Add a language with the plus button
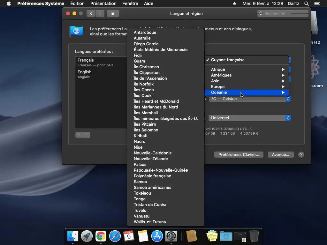Image resolution: width=327 pixels, height=245 pixels. (x=79, y=135)
